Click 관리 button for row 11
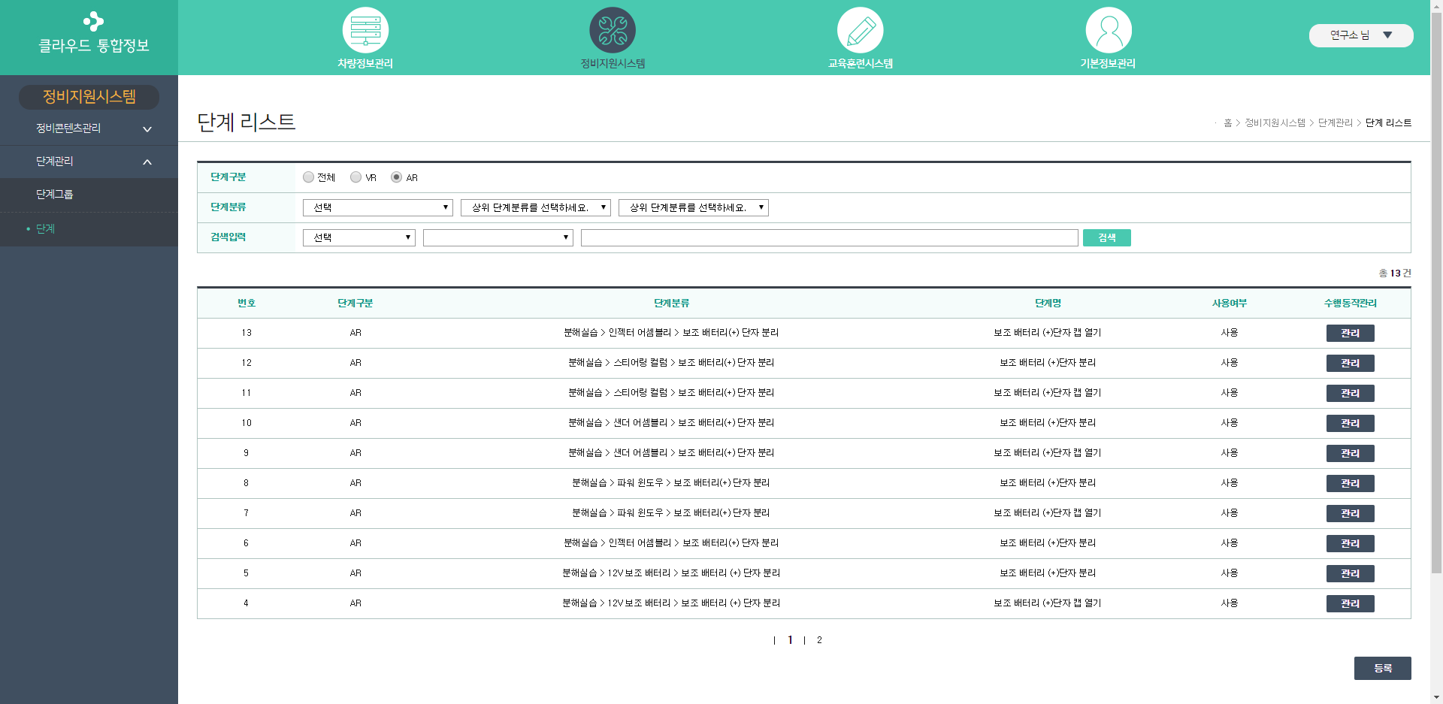Viewport: 1443px width, 704px height. 1351,393
